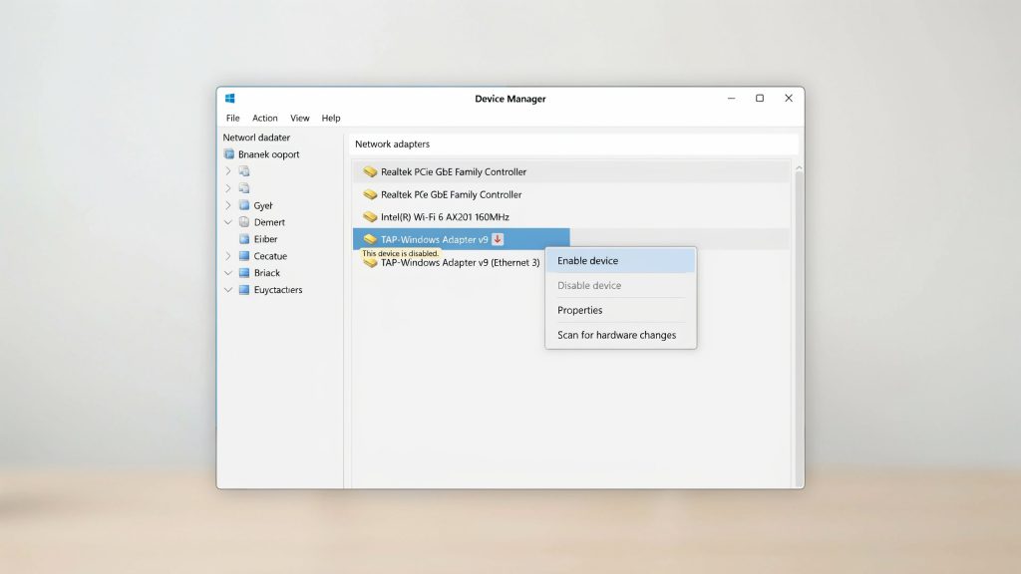Click the first unlabeled tree node icon
This screenshot has width=1021, height=574.
244,171
